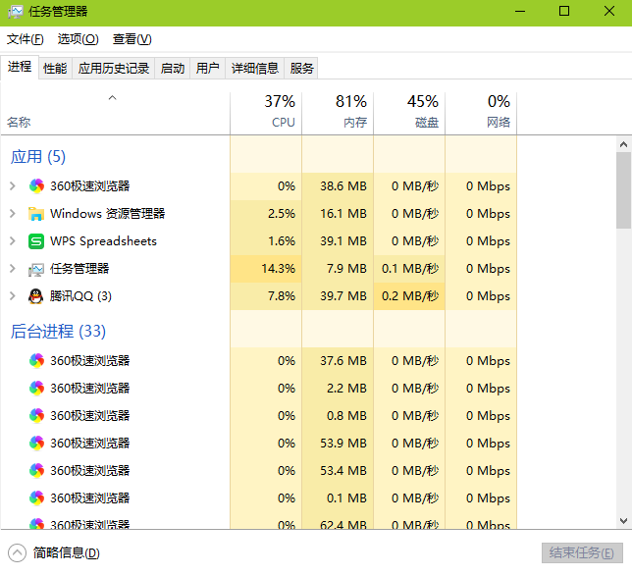
Task: Switch to the 用户 tab
Action: [x=208, y=68]
